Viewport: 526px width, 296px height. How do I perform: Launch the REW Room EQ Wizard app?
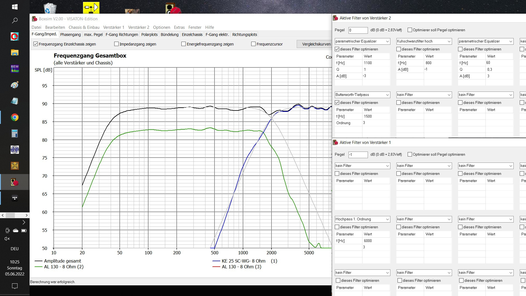click(x=15, y=68)
